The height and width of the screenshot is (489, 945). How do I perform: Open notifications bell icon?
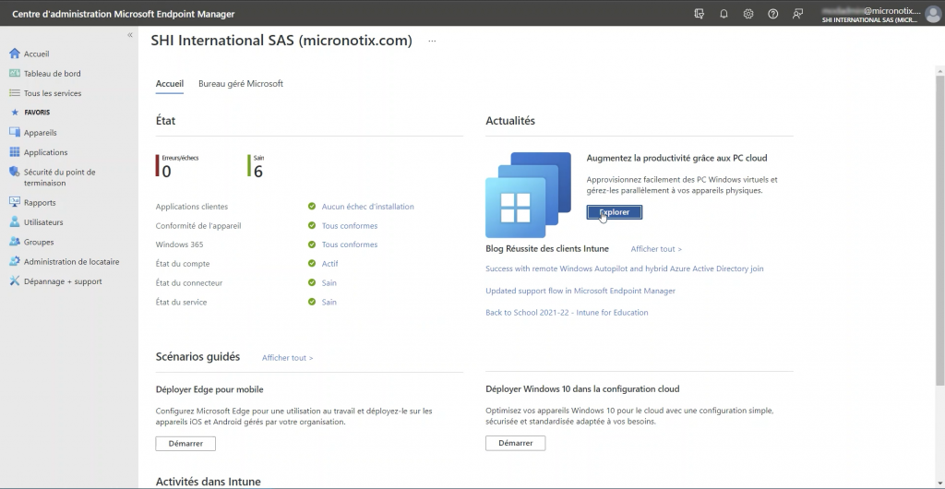724,13
